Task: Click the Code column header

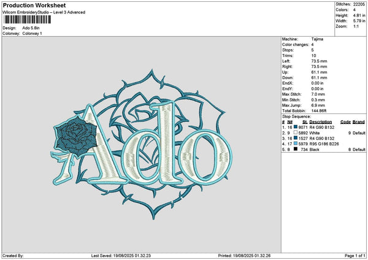Action: [345, 121]
